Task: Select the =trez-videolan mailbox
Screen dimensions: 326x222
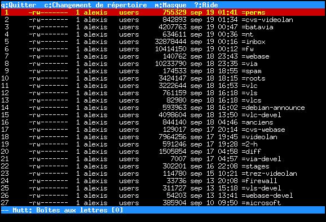Action: 163,174
